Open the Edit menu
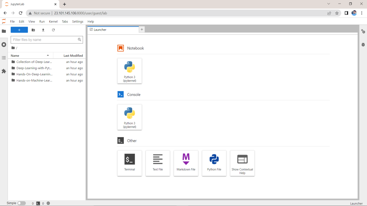Screen dimensions: 367x206 [x=22, y=21]
